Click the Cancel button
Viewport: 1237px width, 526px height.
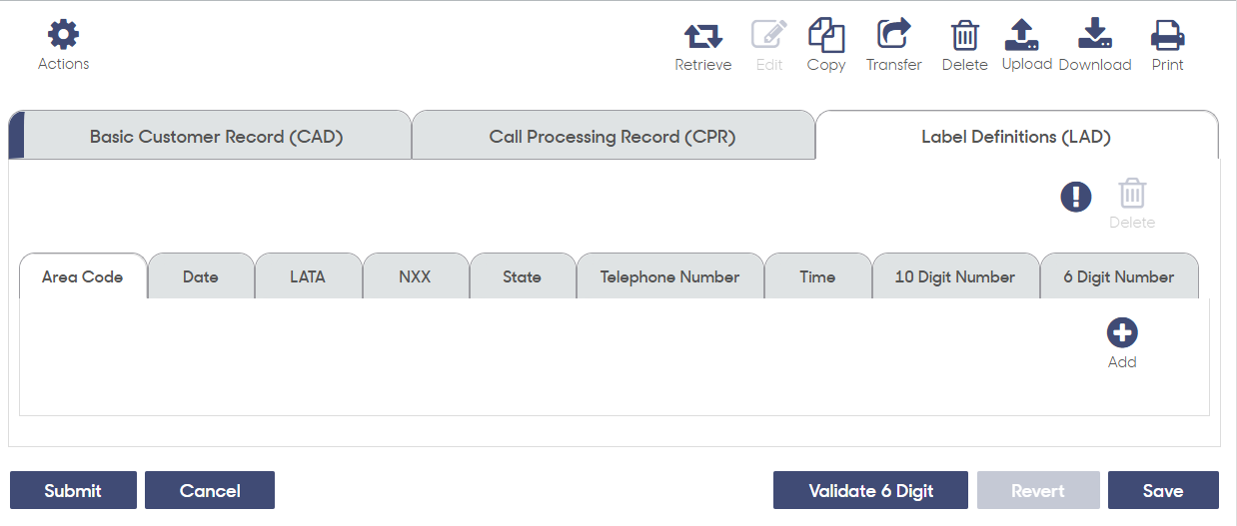tap(210, 490)
